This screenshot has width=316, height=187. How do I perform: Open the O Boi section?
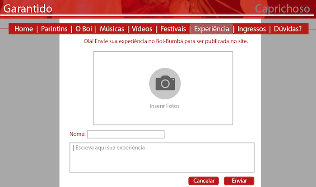(x=84, y=29)
